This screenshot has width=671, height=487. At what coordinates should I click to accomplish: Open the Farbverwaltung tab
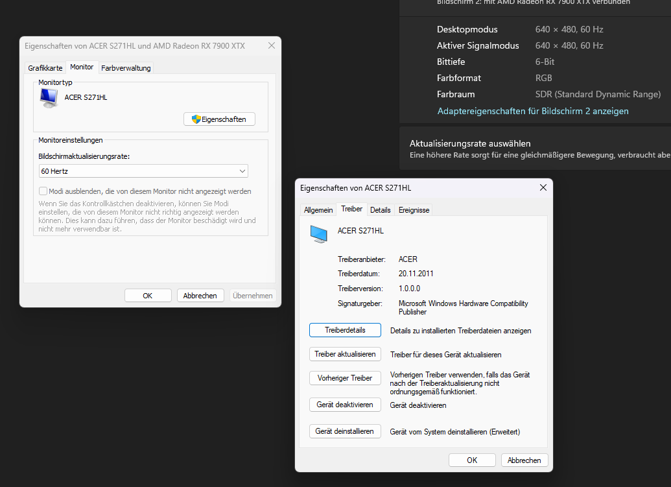[126, 68]
